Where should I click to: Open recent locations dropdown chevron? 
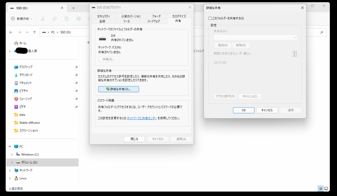coord(27,32)
